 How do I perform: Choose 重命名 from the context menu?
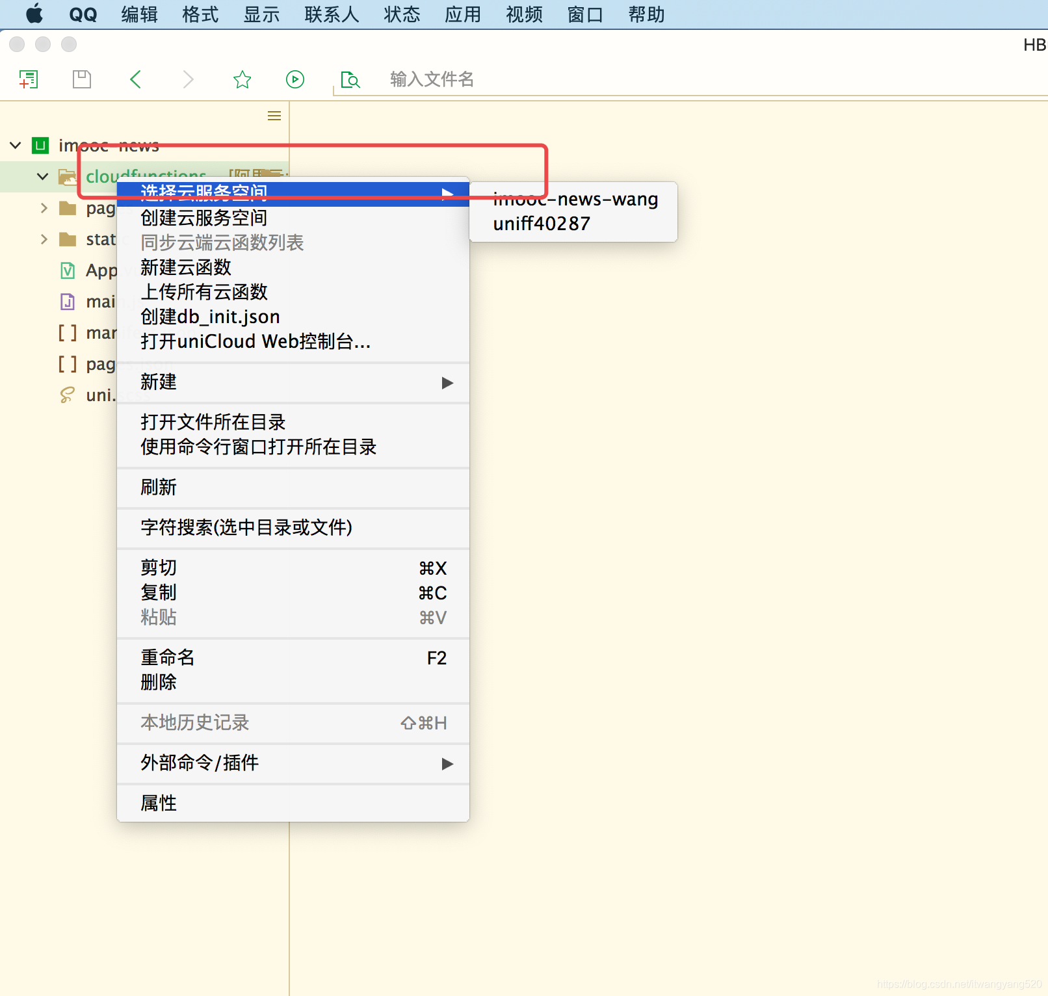pos(293,658)
